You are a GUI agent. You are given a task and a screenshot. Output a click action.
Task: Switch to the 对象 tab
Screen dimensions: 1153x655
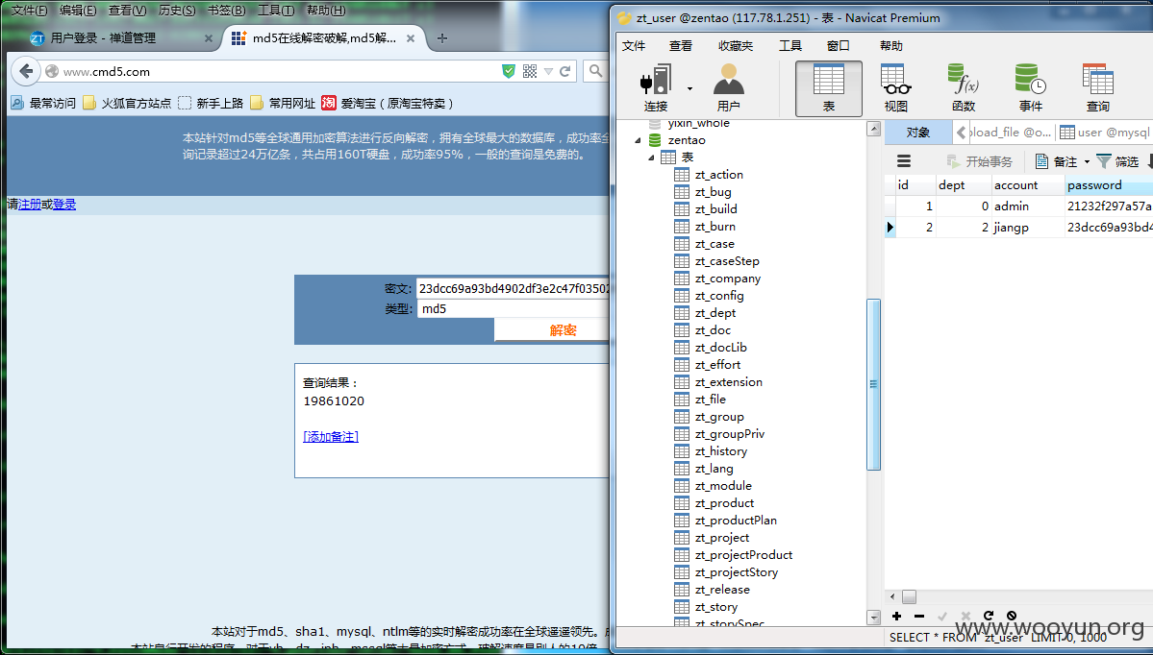[x=917, y=133]
